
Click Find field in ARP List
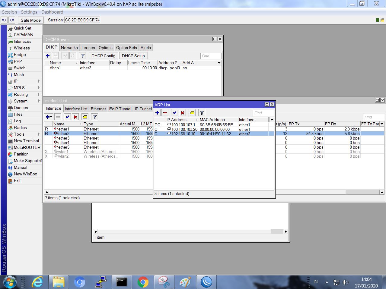[x=263, y=113]
